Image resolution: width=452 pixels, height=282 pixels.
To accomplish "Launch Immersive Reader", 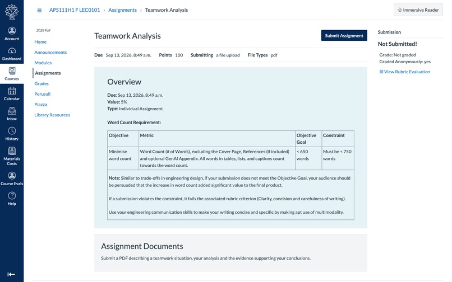I will 418,10.
